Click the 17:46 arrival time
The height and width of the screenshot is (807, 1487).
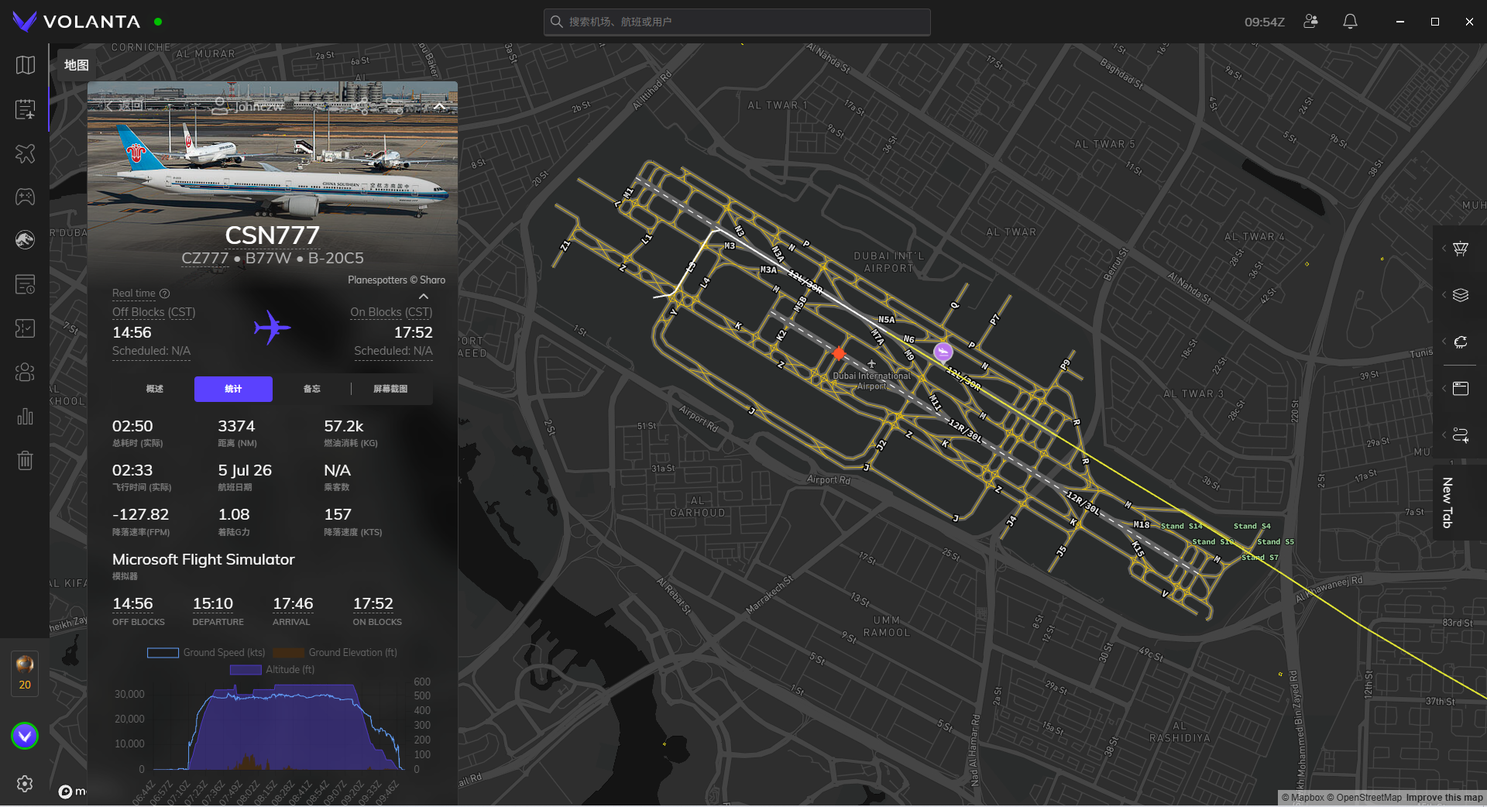293,603
